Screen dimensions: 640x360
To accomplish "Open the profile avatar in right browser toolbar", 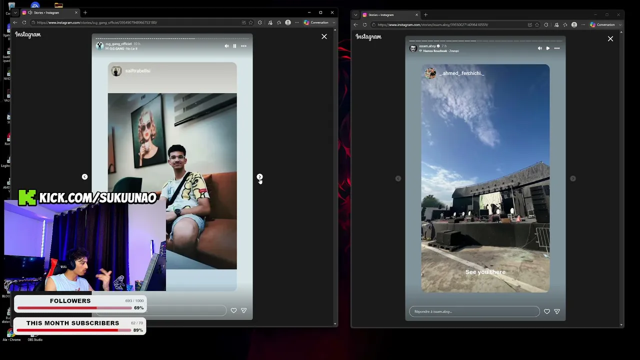I will [x=574, y=24].
